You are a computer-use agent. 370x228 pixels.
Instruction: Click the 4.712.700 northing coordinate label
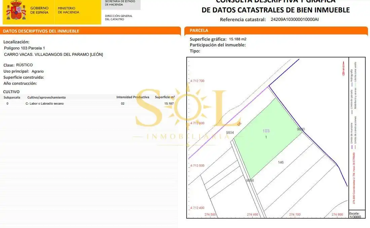pos(197,81)
